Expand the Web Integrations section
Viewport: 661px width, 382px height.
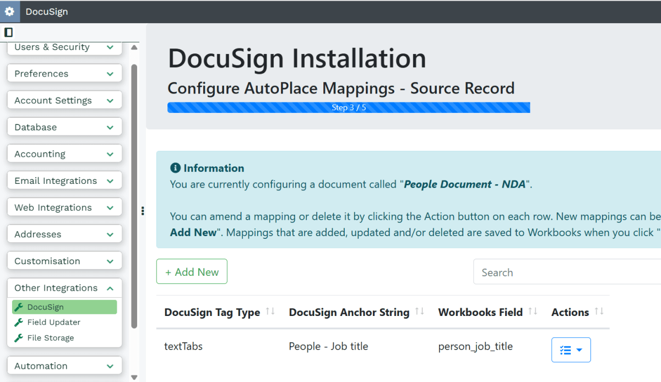64,208
